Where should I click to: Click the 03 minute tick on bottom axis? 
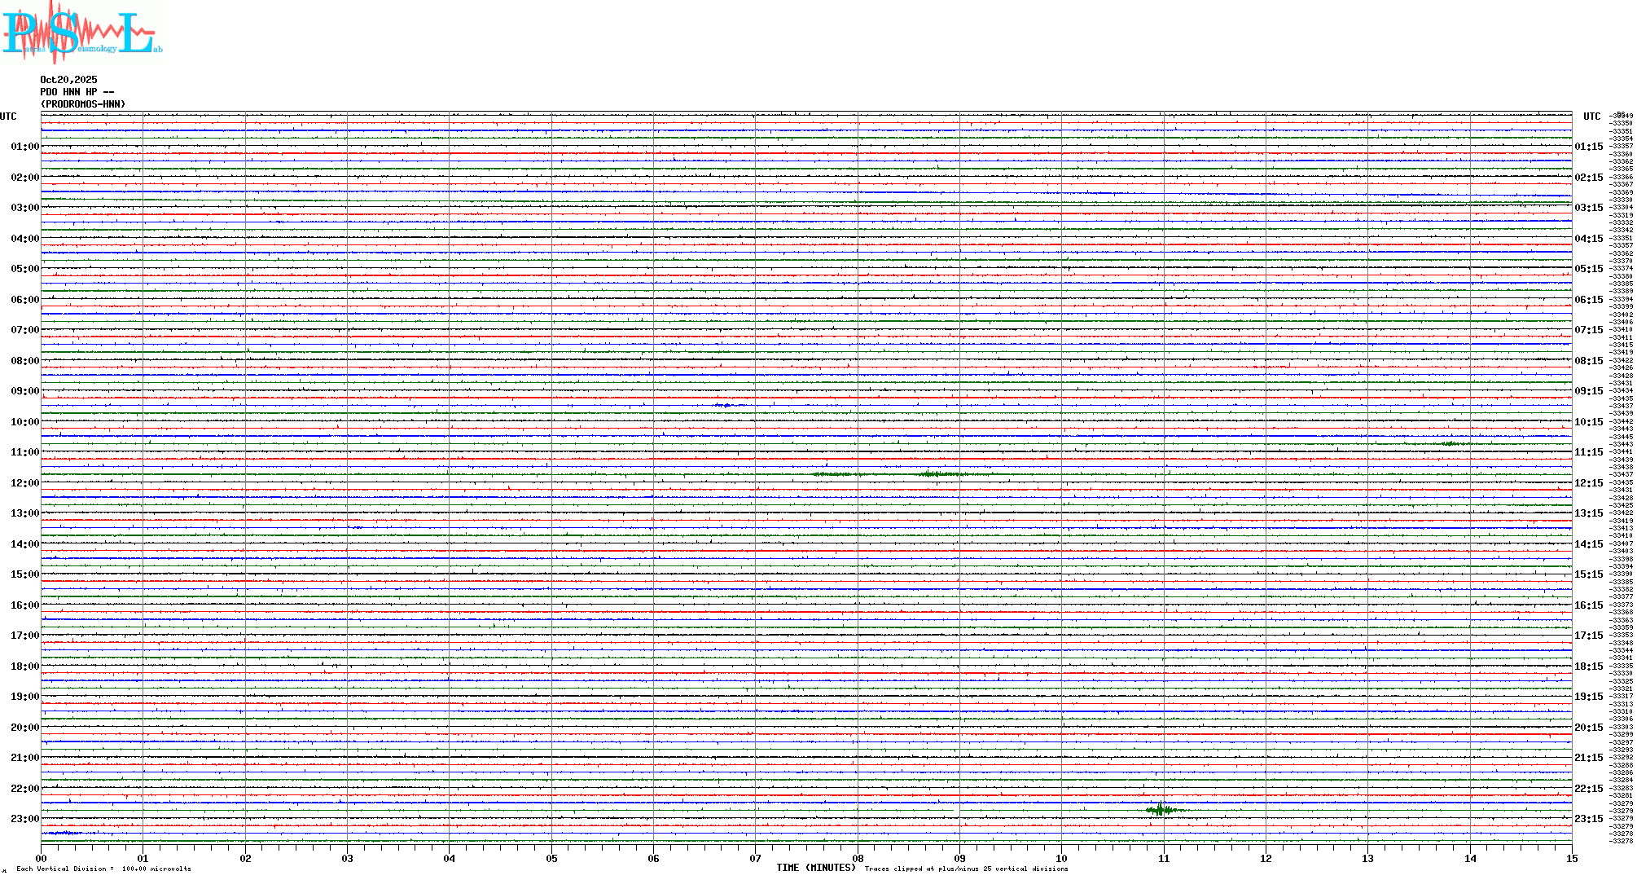pyautogui.click(x=348, y=858)
